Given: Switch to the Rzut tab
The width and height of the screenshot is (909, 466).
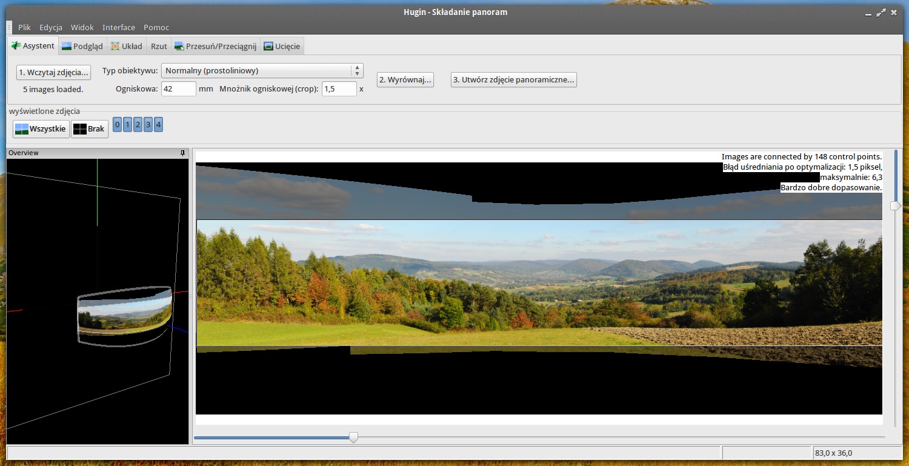Looking at the screenshot, I should click(x=159, y=46).
